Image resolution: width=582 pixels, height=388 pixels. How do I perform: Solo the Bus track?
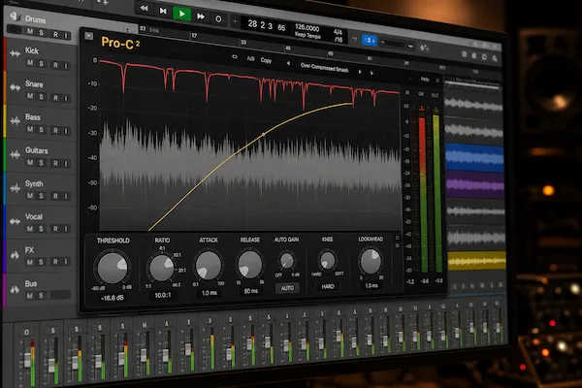tap(41, 296)
